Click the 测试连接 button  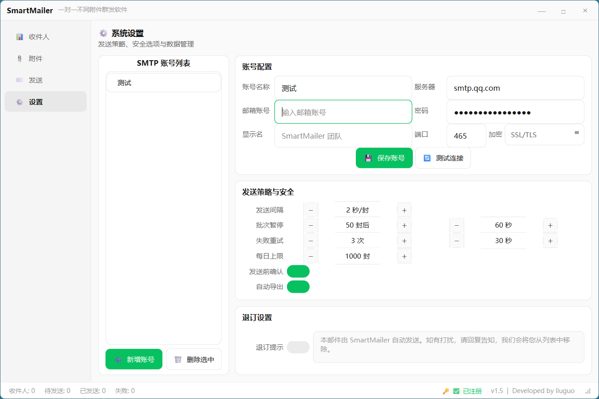pyautogui.click(x=443, y=158)
